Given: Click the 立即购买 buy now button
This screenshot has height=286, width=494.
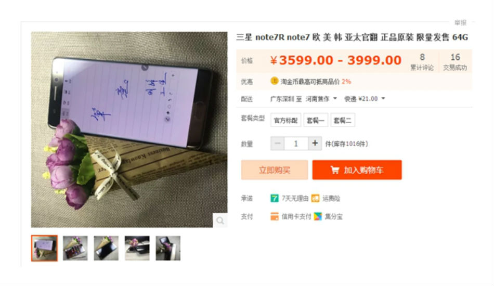Looking at the screenshot, I should pos(275,170).
